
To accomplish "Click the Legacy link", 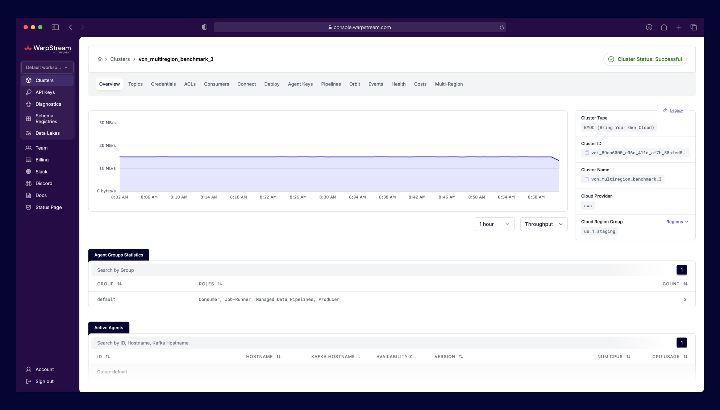I will click(677, 110).
